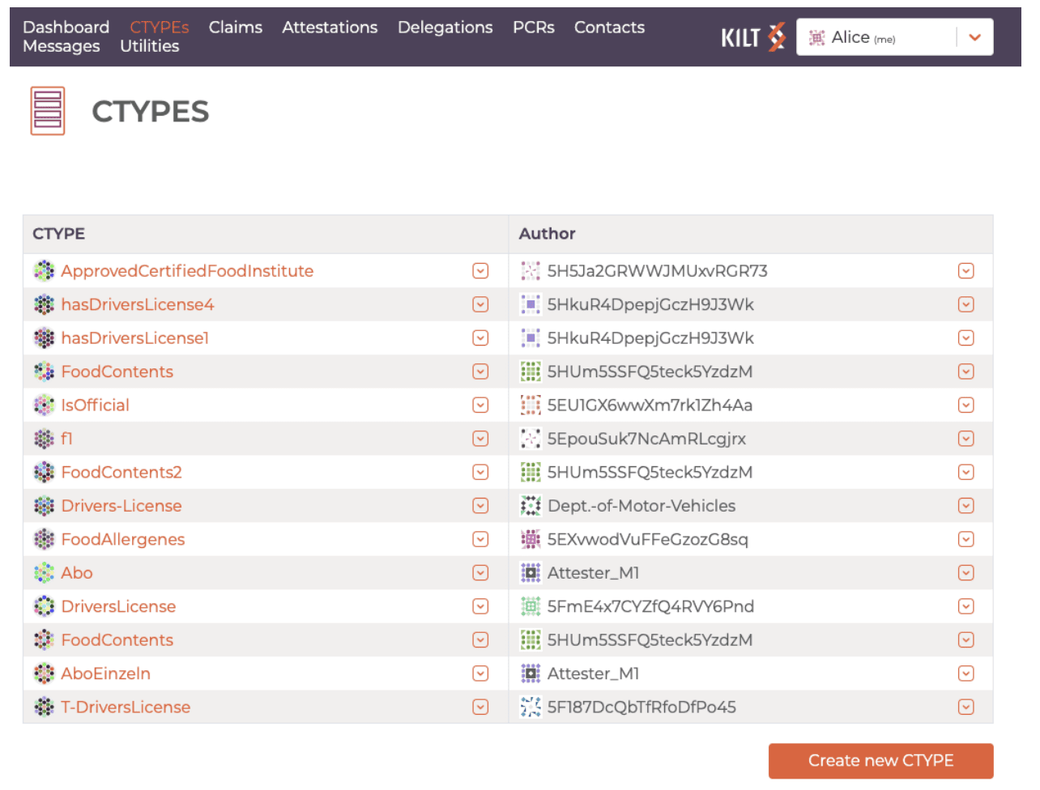The height and width of the screenshot is (790, 1040).
Task: Open the Drivers-License CTYPE link
Action: (121, 506)
